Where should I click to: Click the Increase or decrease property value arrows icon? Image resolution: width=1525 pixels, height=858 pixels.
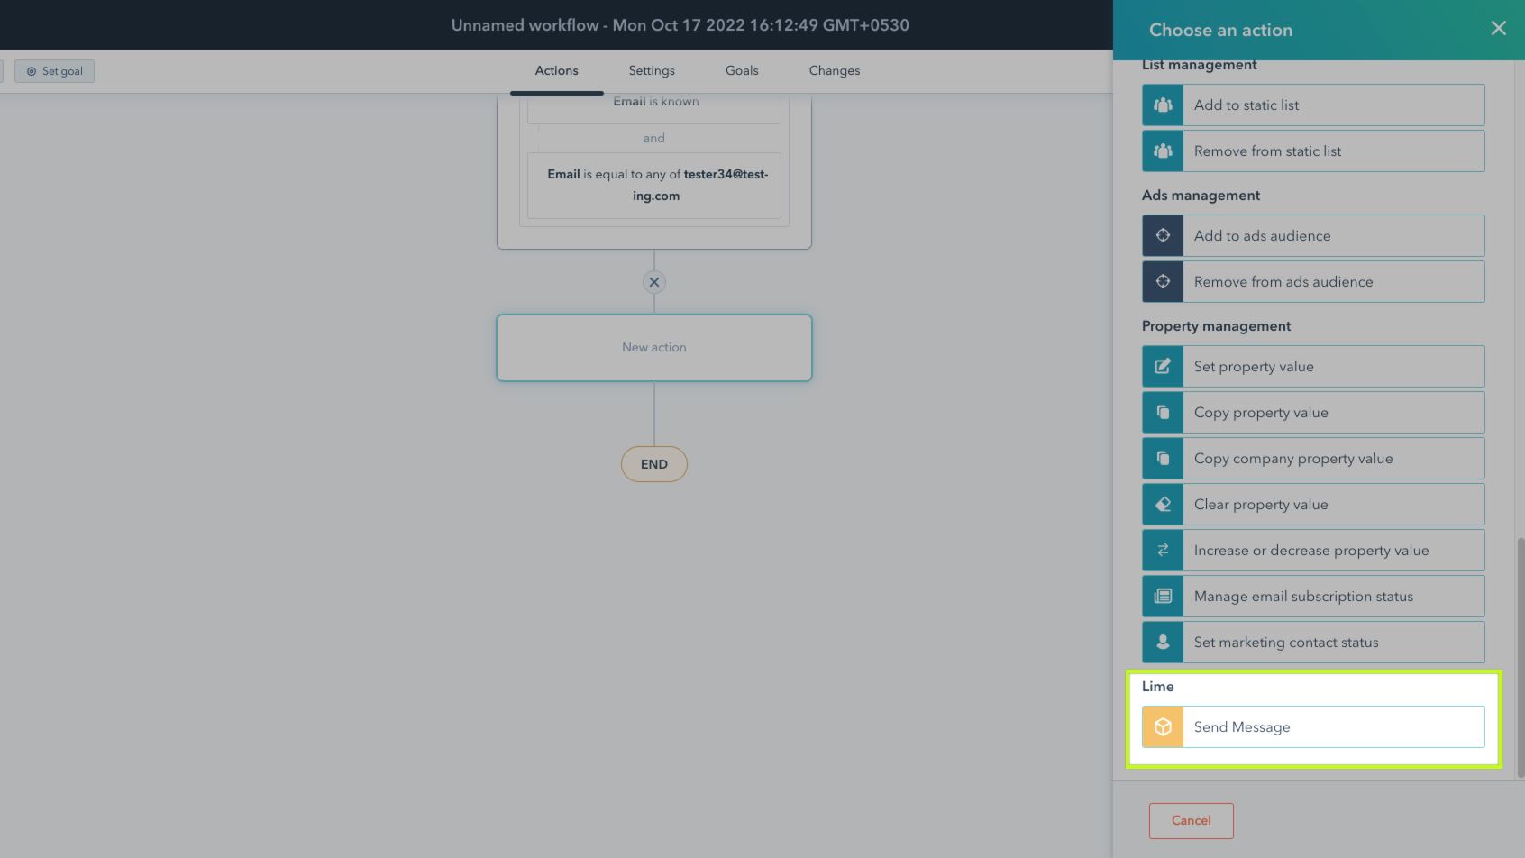(x=1162, y=550)
